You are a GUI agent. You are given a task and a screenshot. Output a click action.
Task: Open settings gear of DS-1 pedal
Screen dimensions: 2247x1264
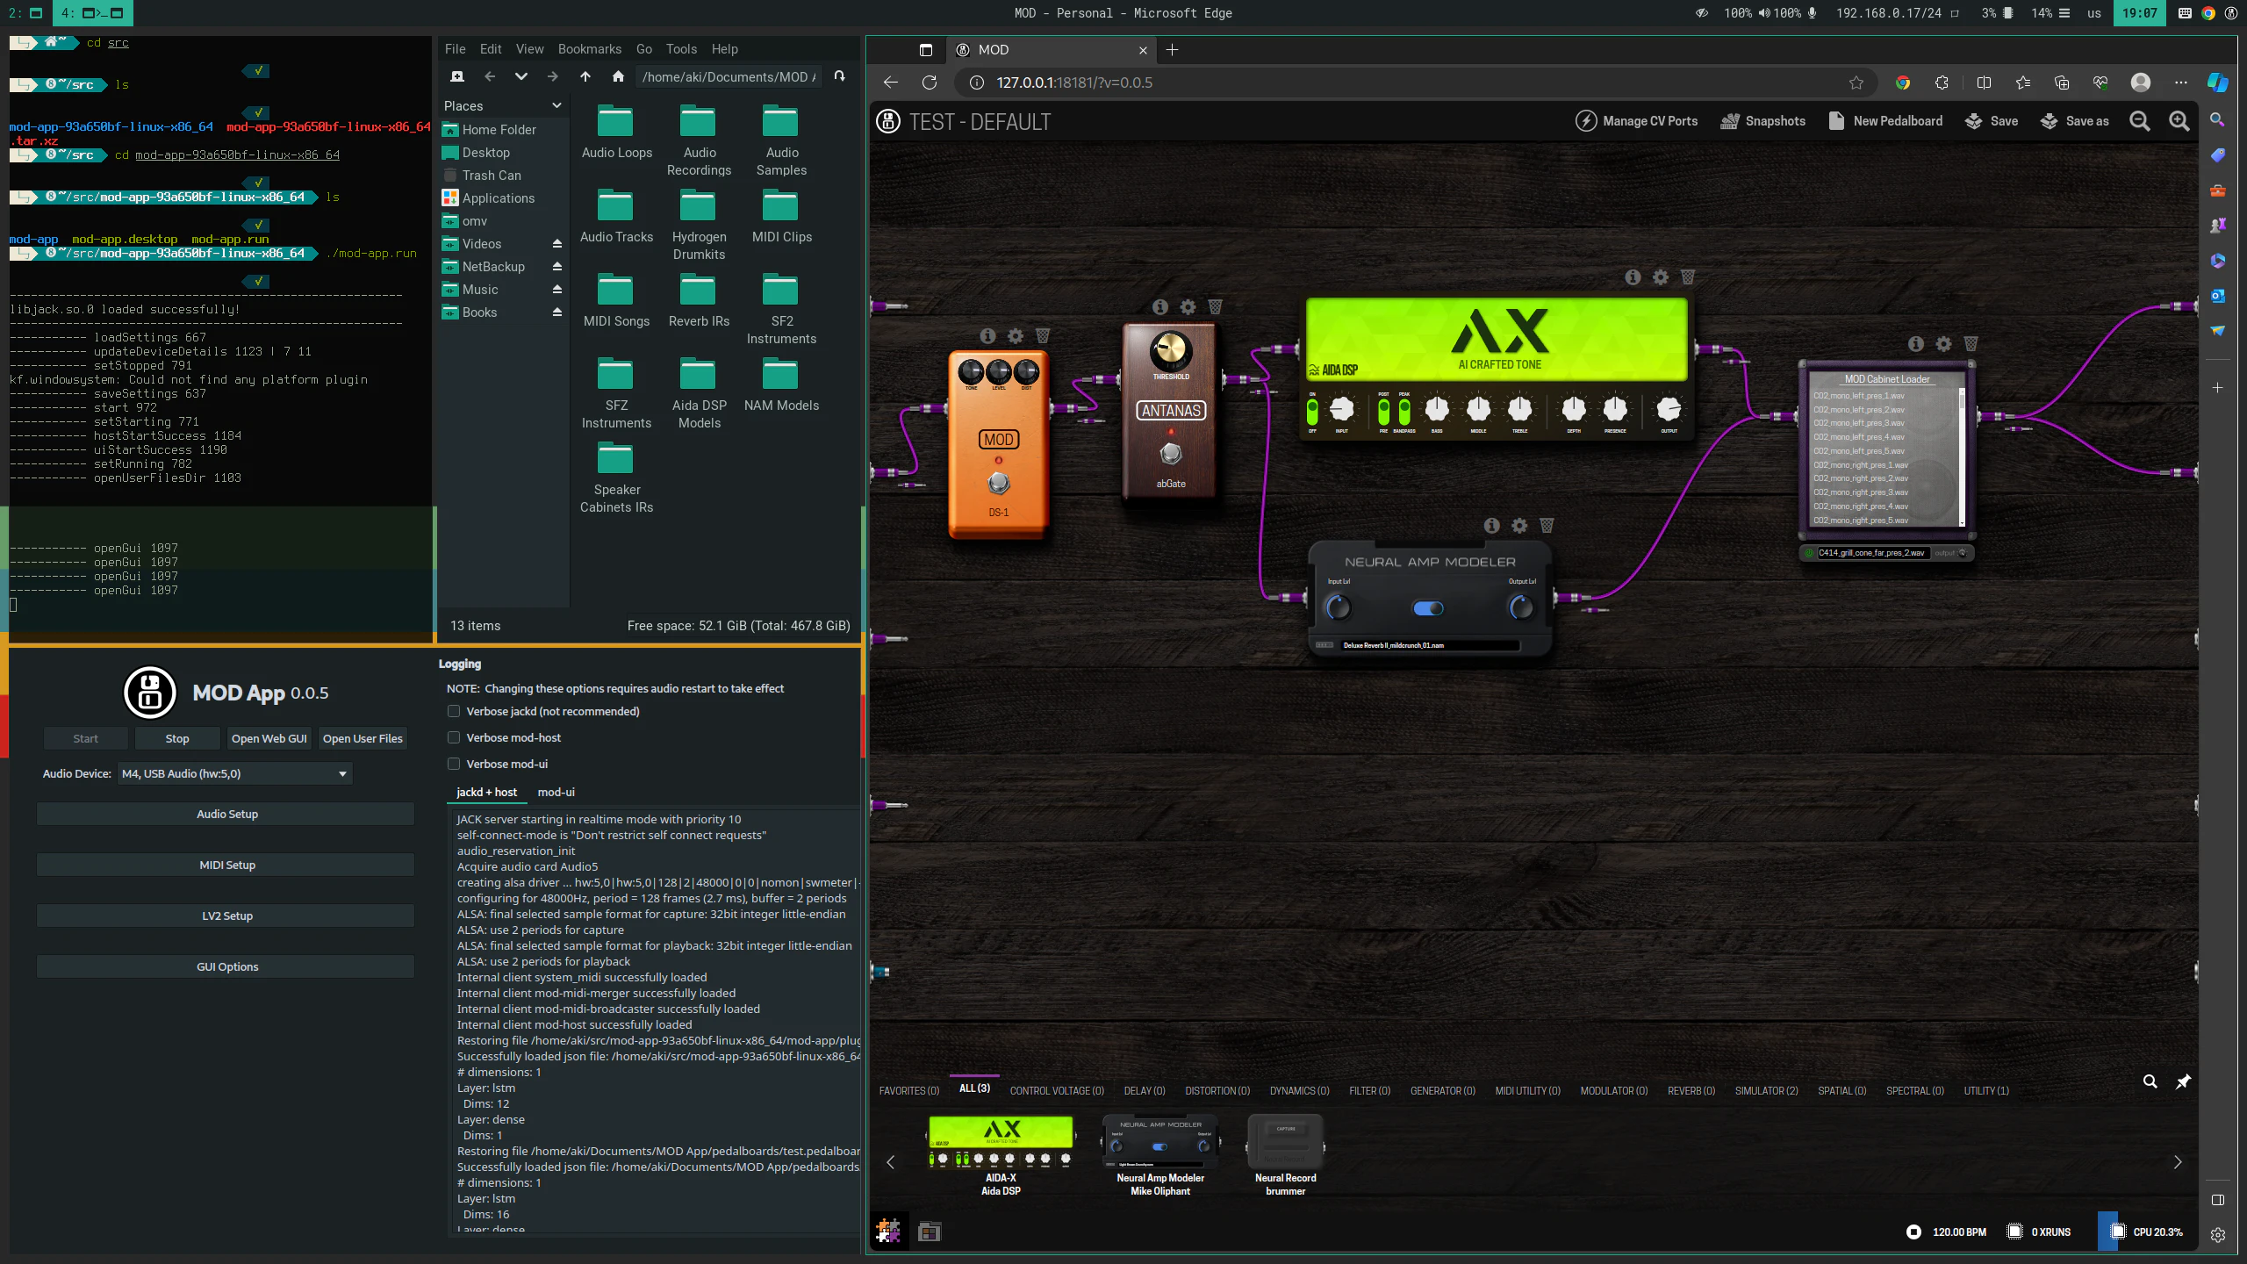coord(1016,336)
